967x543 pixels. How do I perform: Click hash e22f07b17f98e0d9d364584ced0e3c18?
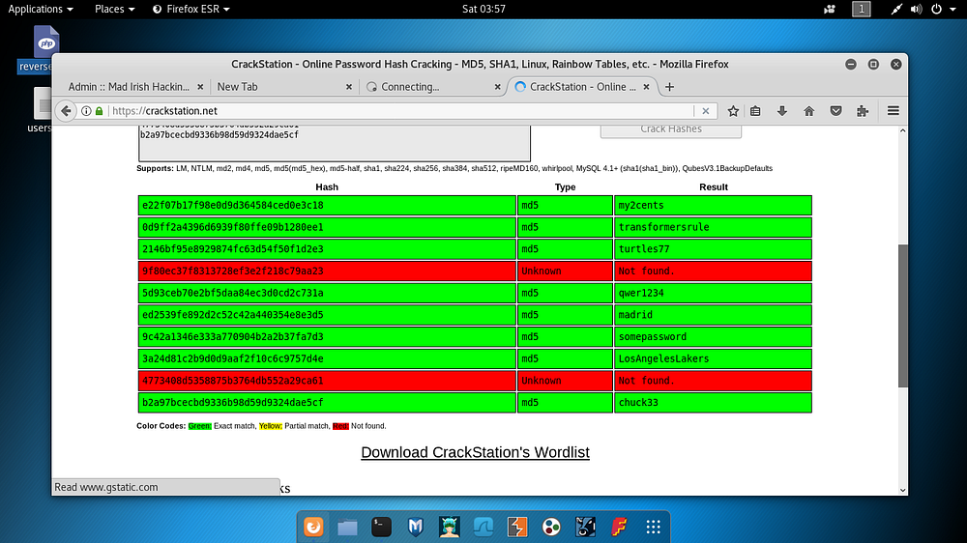point(232,205)
